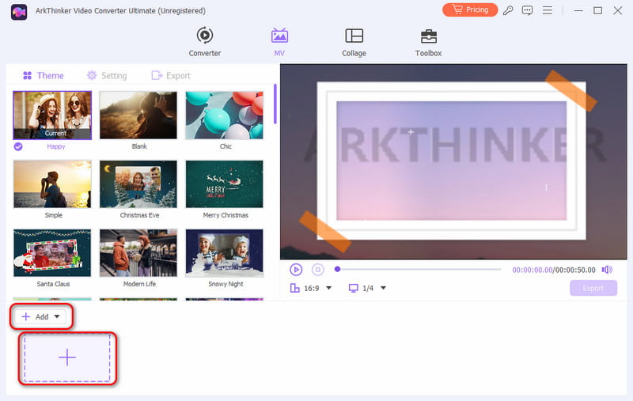
Task: Click the Pricing cart button
Action: point(470,9)
